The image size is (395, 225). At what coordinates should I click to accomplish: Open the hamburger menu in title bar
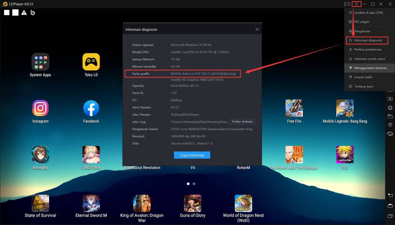(x=356, y=4)
